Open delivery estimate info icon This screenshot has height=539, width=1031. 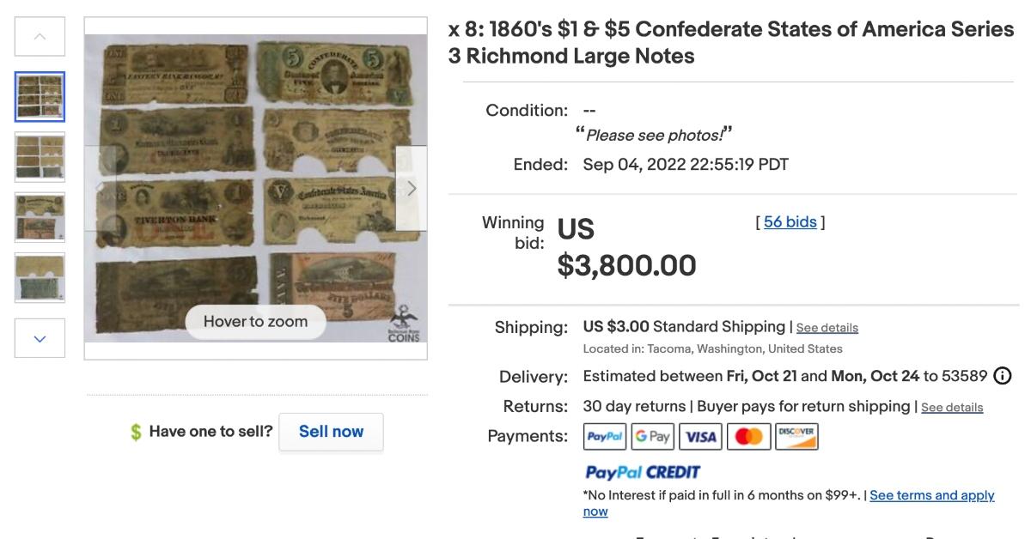1002,376
